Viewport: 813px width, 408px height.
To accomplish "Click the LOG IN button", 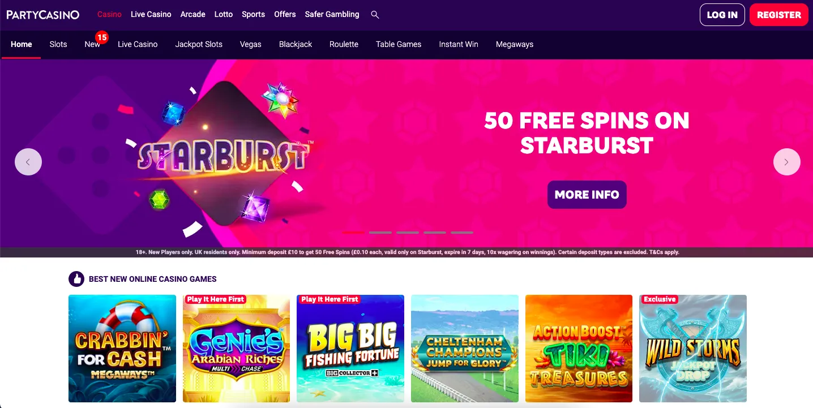I will tap(722, 15).
